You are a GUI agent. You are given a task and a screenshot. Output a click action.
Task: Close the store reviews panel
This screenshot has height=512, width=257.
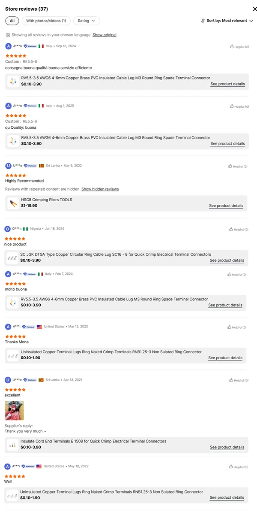click(x=255, y=9)
